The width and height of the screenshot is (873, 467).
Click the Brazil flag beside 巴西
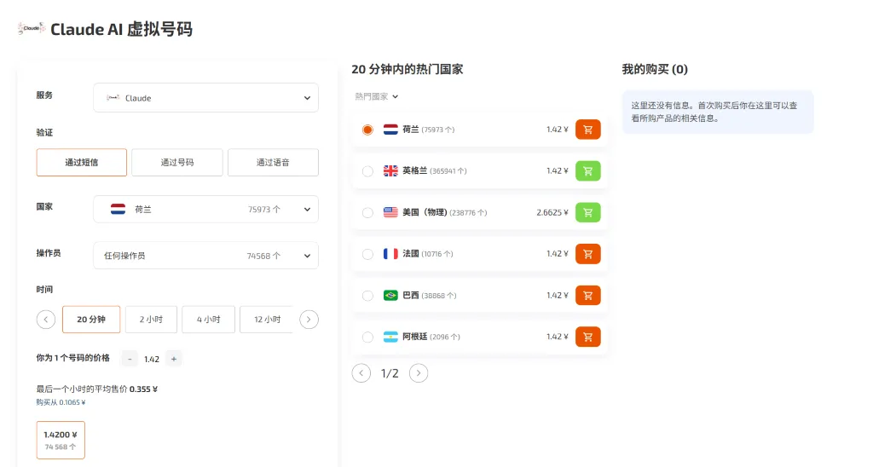(x=390, y=296)
